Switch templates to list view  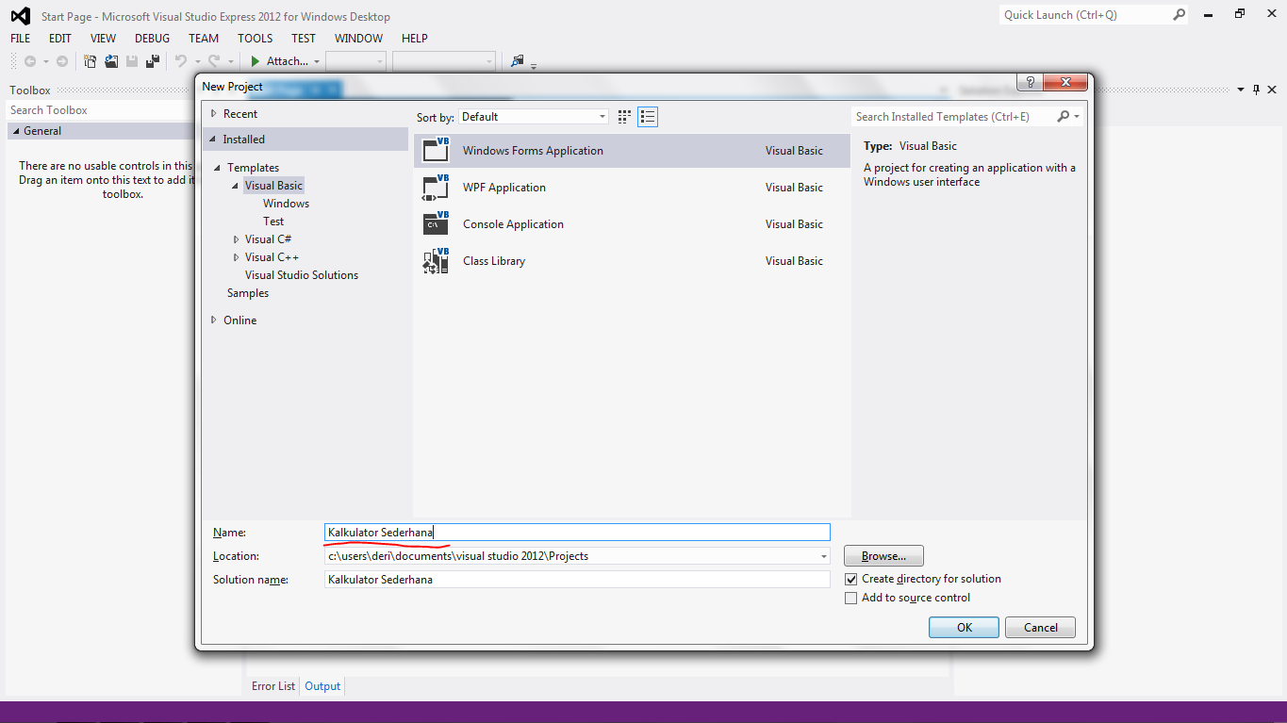[x=647, y=116]
